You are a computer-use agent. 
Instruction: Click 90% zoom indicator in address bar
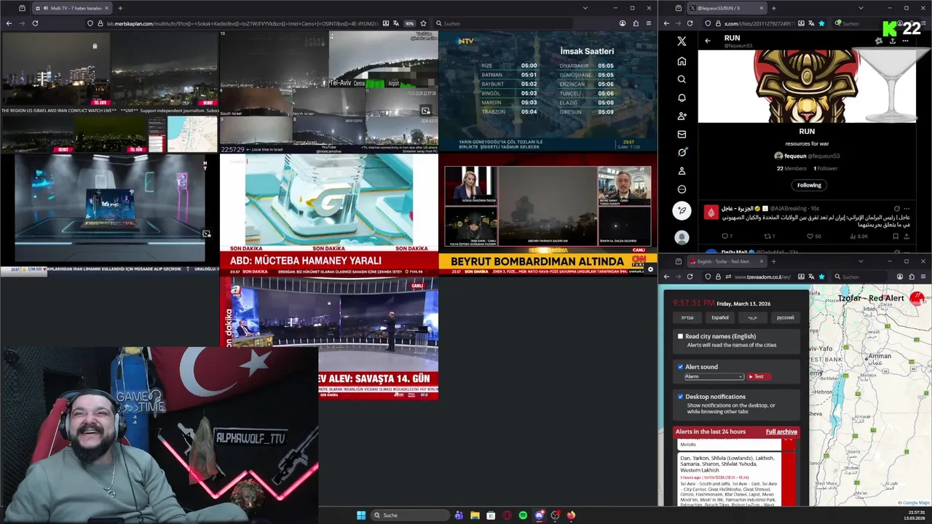click(409, 23)
